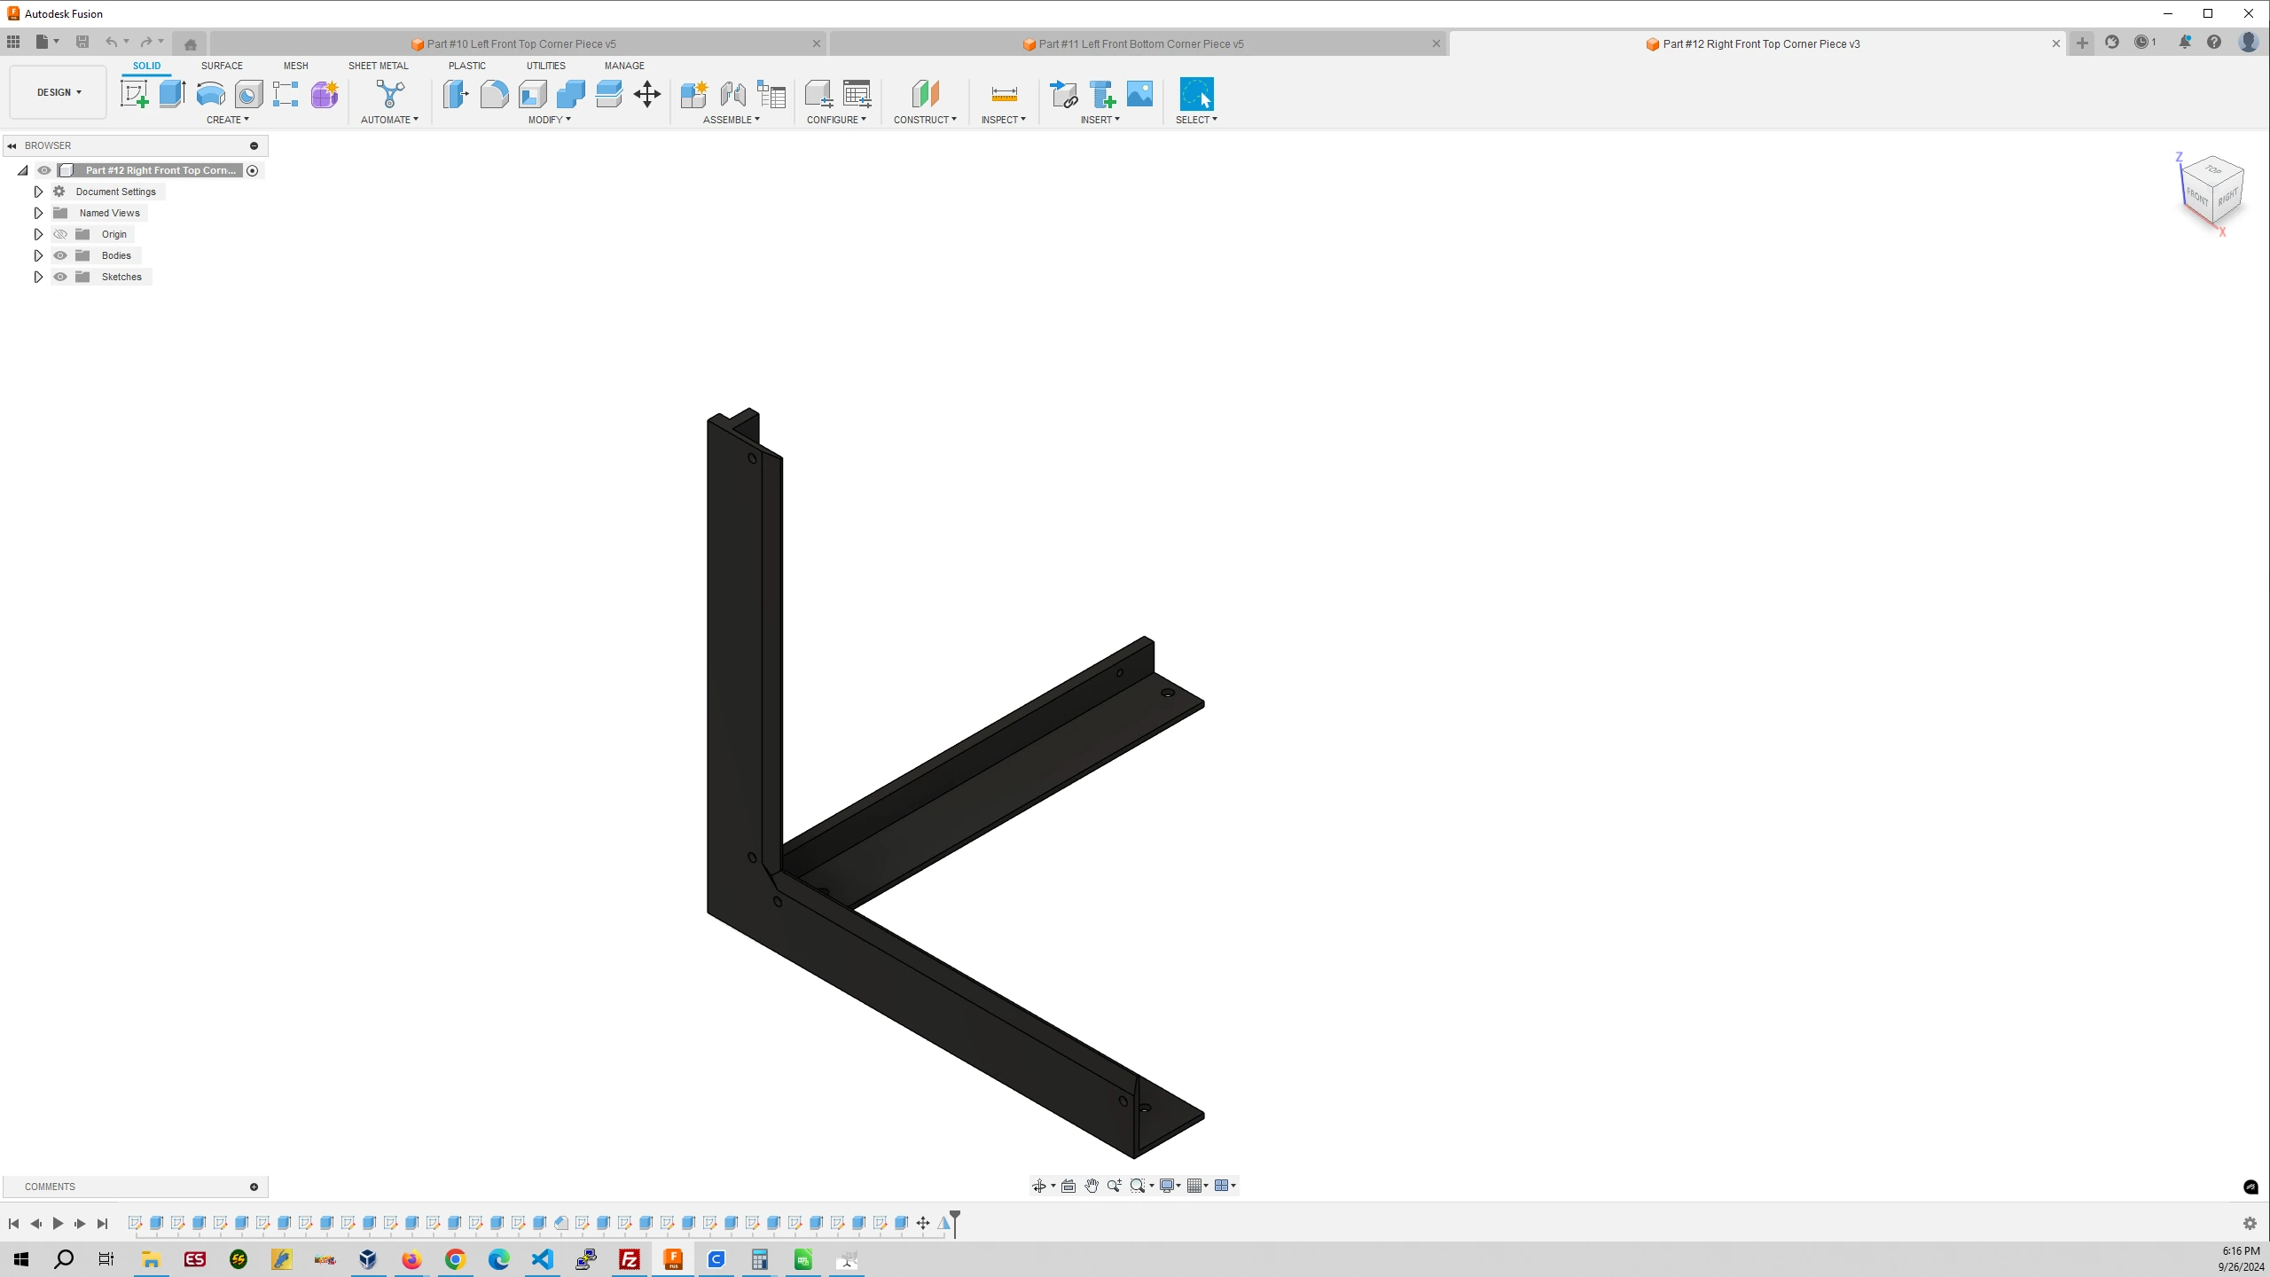Select the Revolve tool

pyautogui.click(x=210, y=94)
